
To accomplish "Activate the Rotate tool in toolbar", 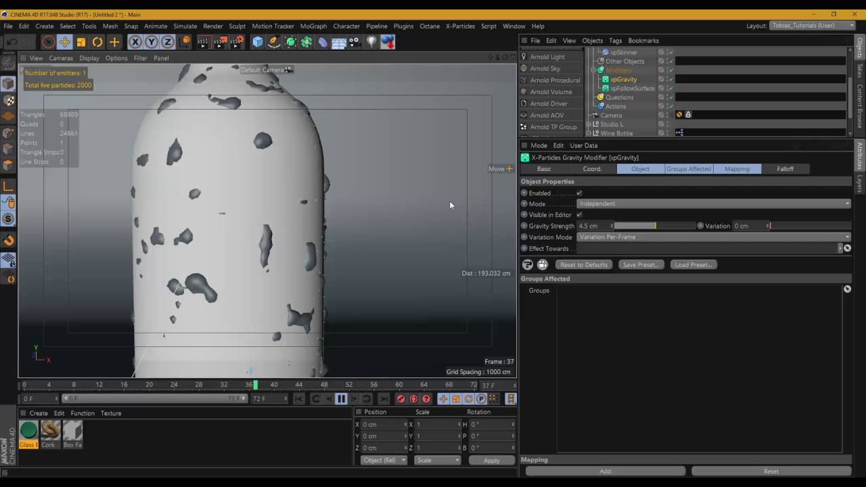I will [x=97, y=42].
